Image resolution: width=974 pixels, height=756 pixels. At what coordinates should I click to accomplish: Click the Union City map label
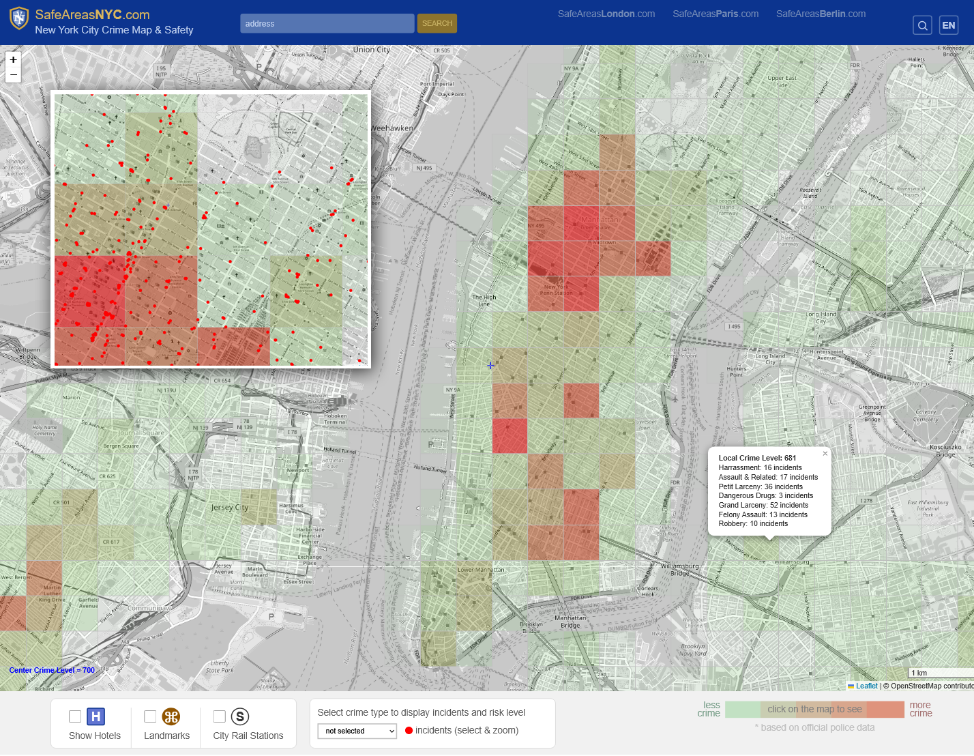point(372,50)
